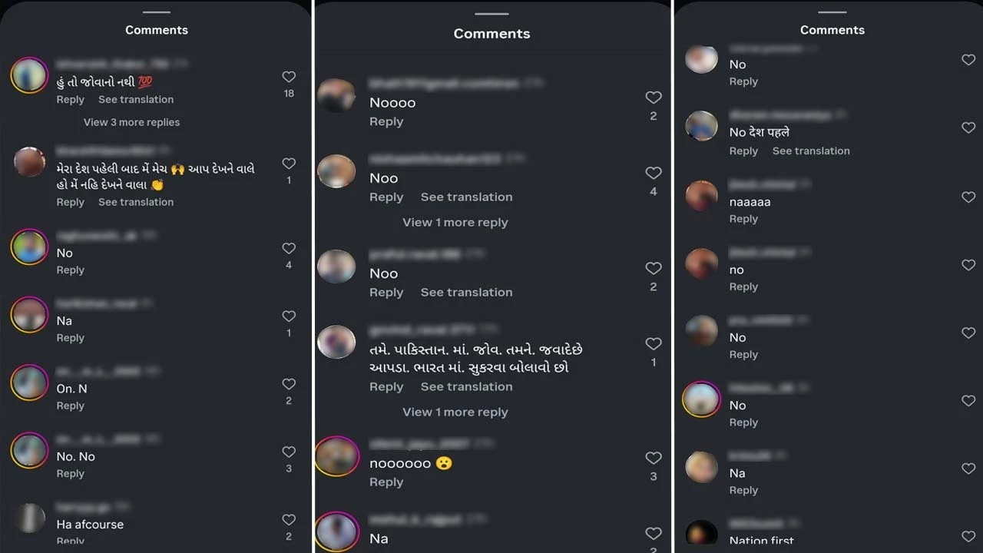The height and width of the screenshot is (553, 983).
Task: Like the 'No. No' comment
Action: (289, 452)
